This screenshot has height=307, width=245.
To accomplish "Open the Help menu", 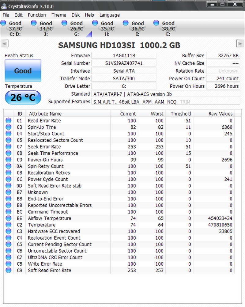I will pyautogui.click(x=89, y=15).
